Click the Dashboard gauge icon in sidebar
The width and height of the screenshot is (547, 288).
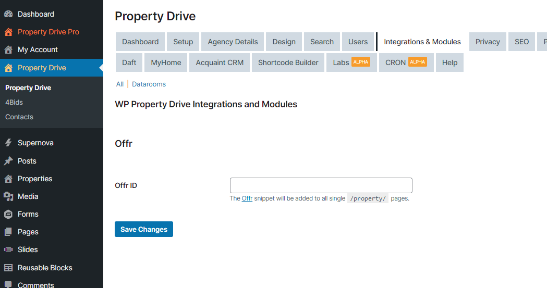8,14
